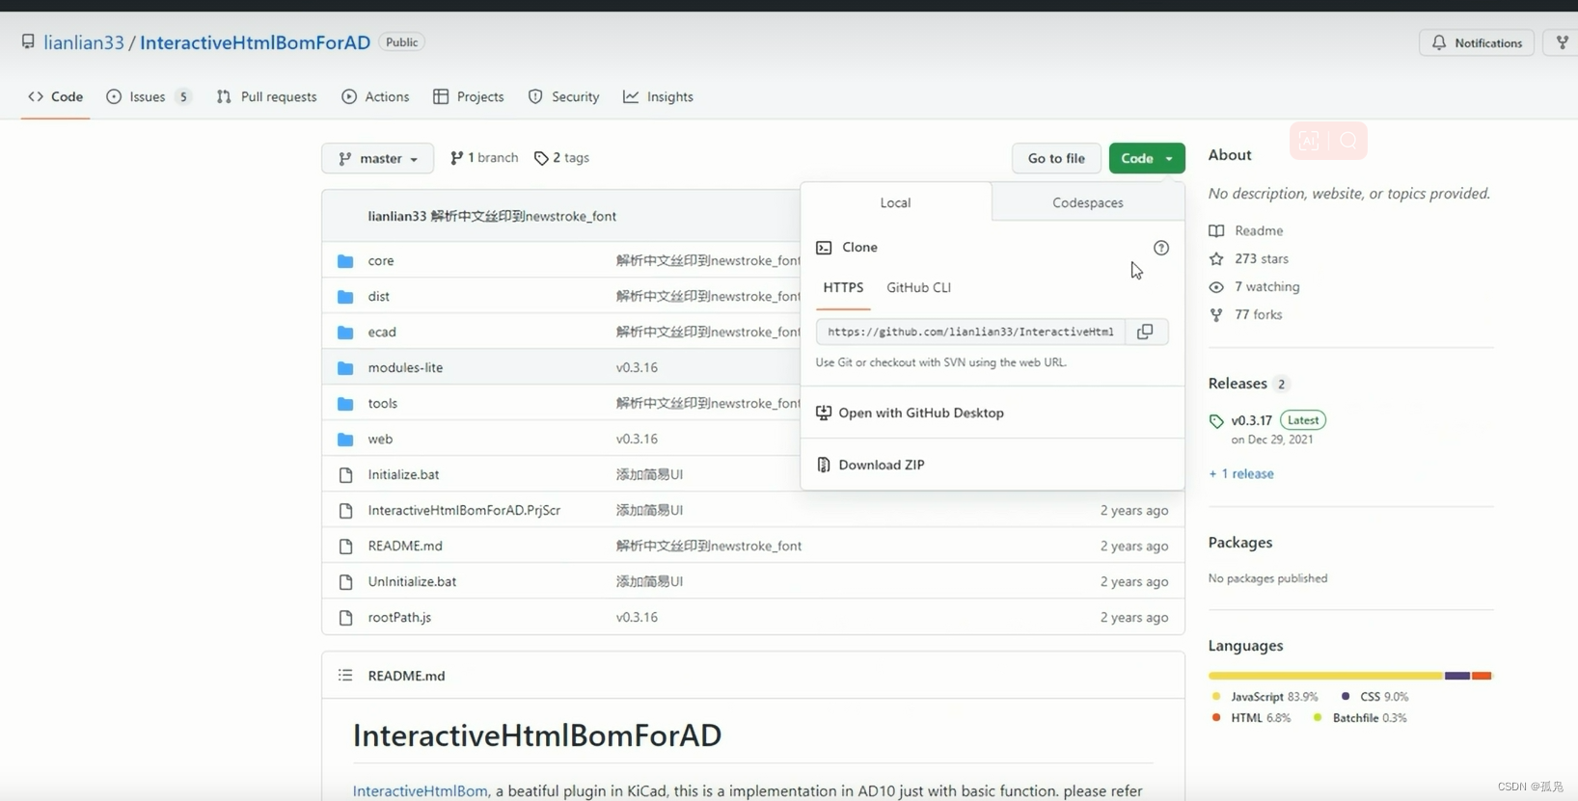Select the HTTPS clone option

tap(843, 287)
